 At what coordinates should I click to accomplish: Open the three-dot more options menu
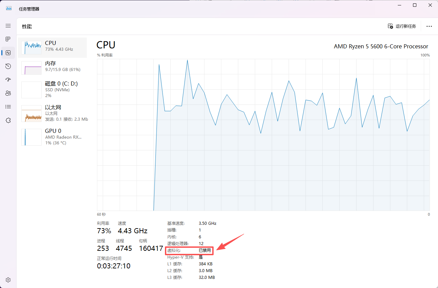click(429, 26)
